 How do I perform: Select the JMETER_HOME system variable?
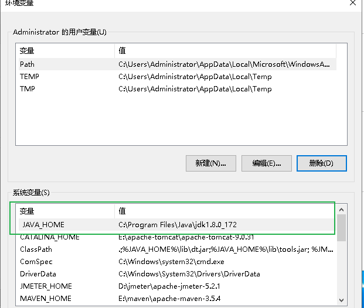tap(46, 286)
